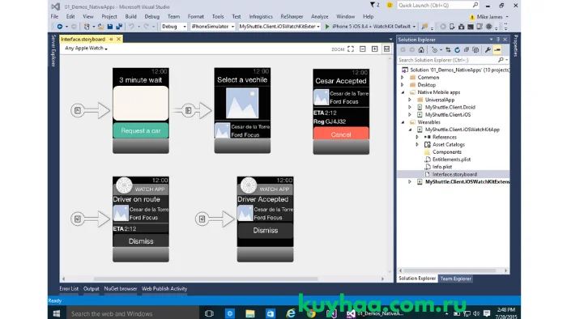Expand the Asset Catalogs node
This screenshot has width=567, height=319.
417,144
